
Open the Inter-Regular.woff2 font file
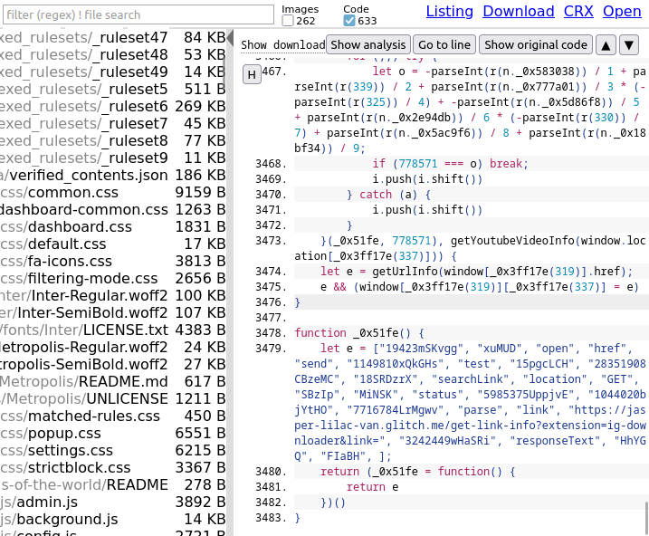tap(112, 296)
